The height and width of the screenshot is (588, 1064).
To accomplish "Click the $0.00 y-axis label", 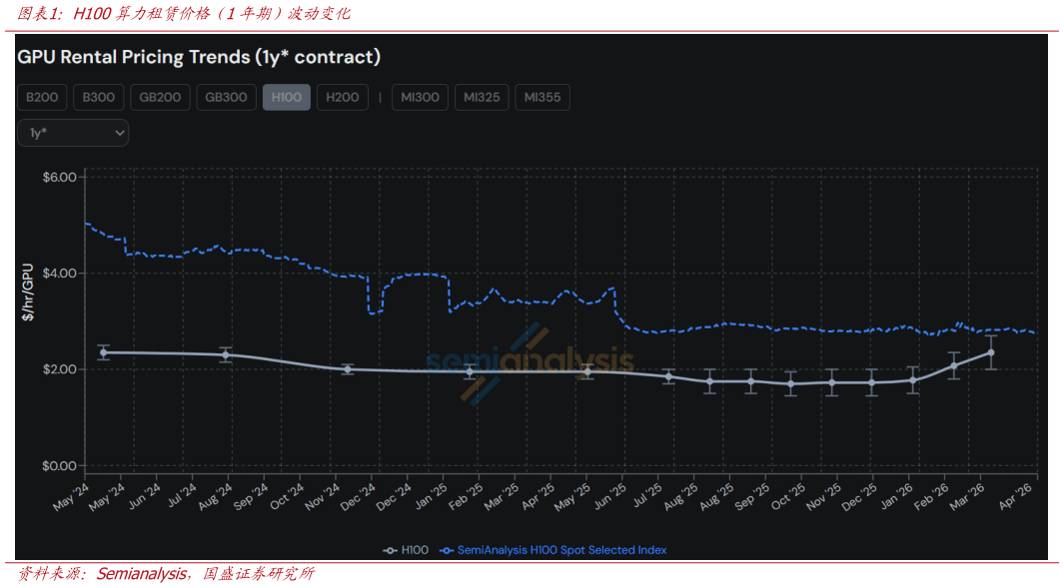I will pyautogui.click(x=60, y=466).
